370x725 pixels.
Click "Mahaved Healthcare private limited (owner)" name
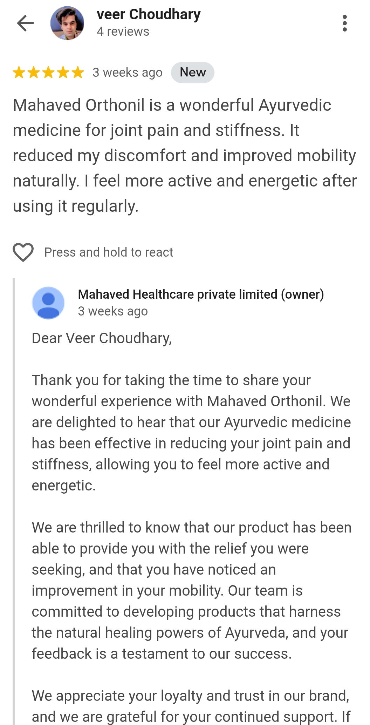[201, 294]
